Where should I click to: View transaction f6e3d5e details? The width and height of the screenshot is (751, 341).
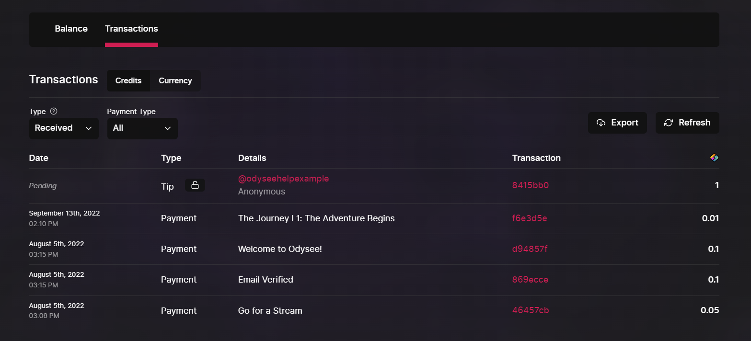click(530, 218)
